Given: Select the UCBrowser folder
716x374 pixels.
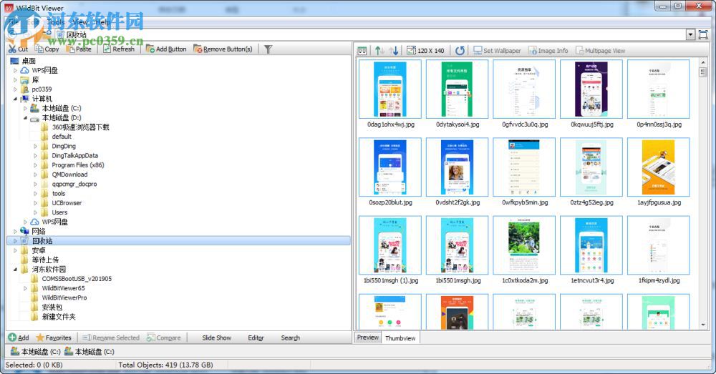Looking at the screenshot, I should (67, 203).
